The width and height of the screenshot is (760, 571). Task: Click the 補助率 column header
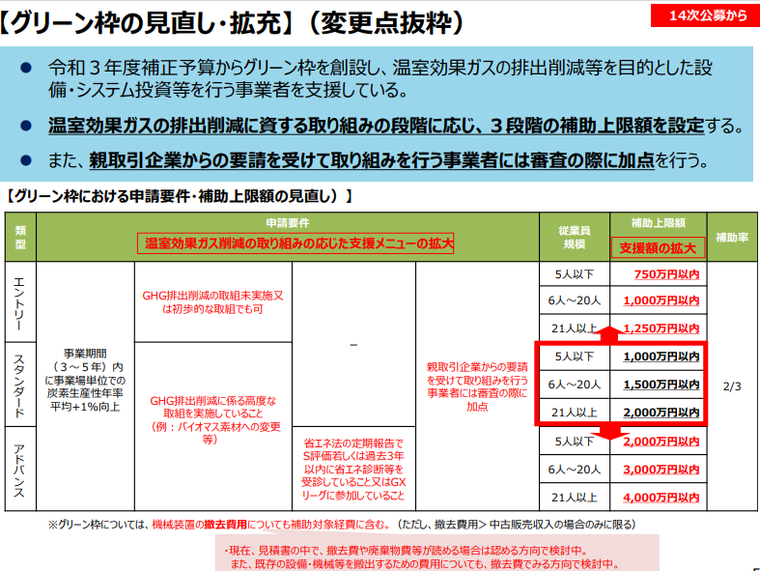(x=731, y=237)
